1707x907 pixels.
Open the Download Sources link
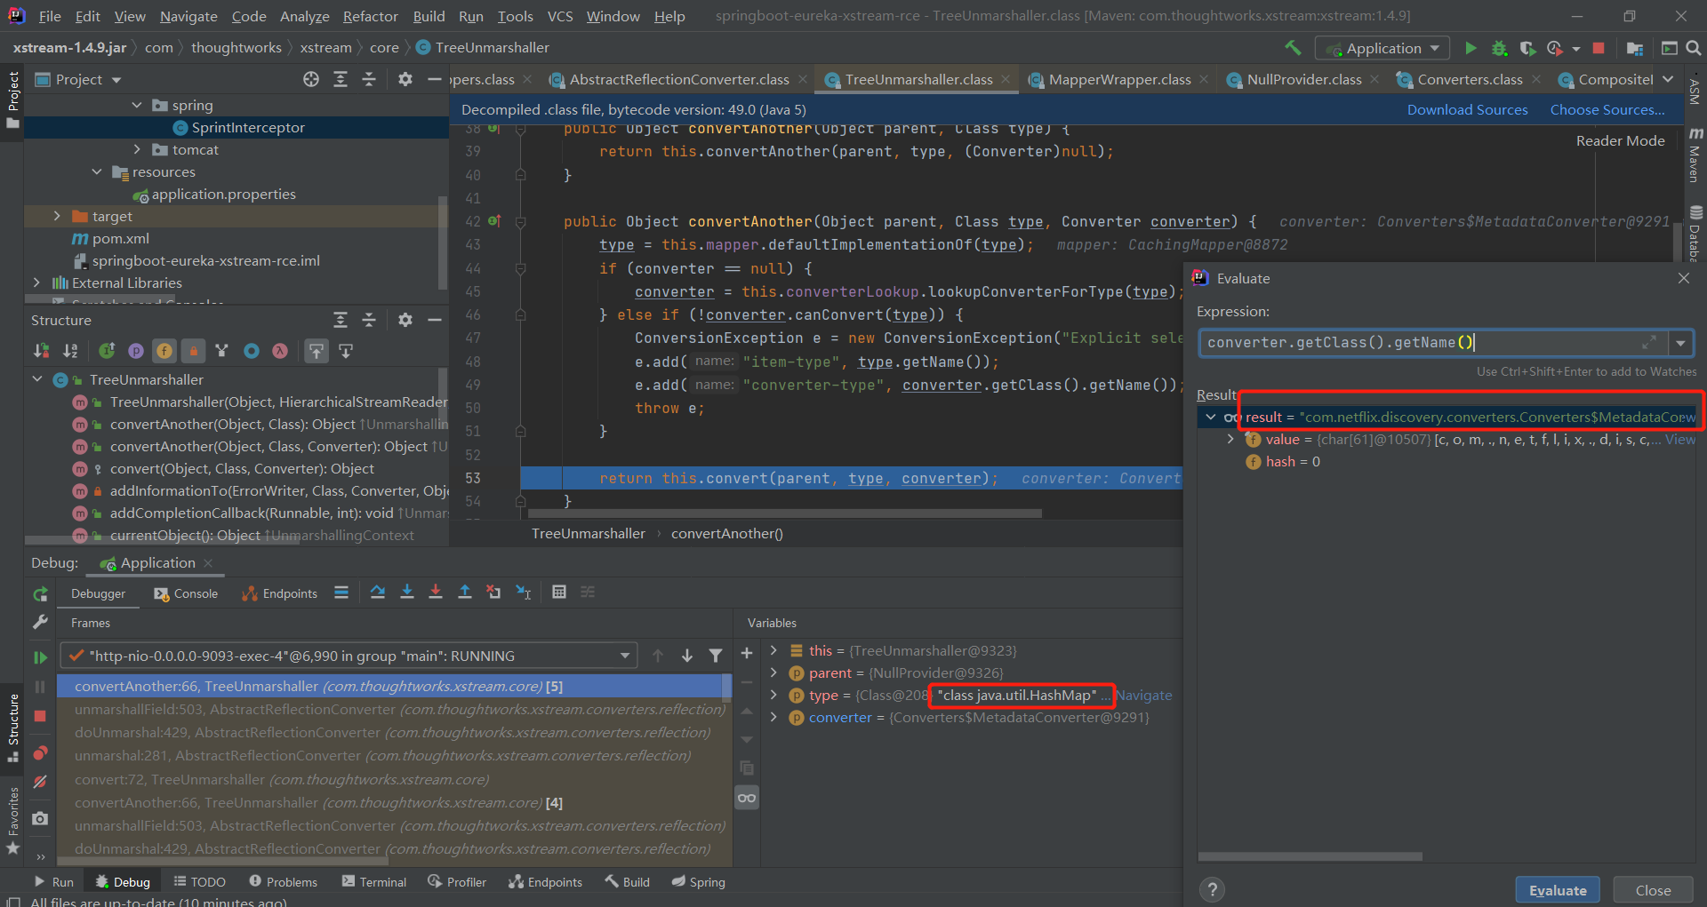pos(1467,109)
